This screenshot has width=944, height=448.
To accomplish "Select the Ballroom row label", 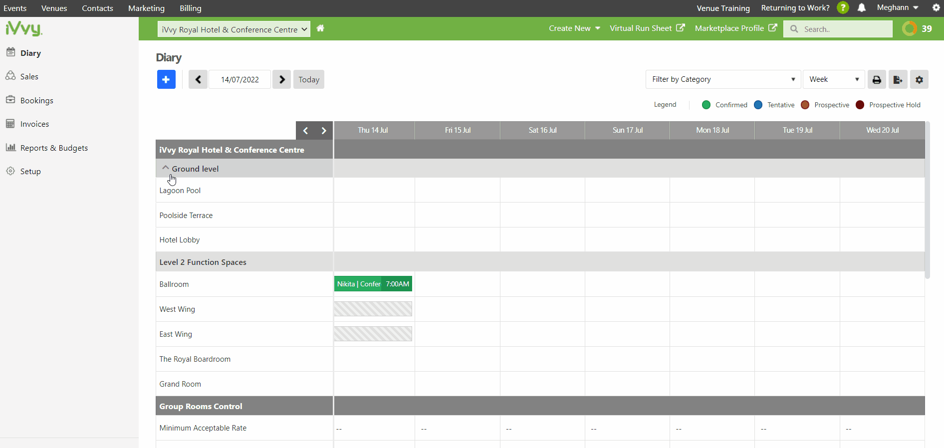I will point(174,284).
